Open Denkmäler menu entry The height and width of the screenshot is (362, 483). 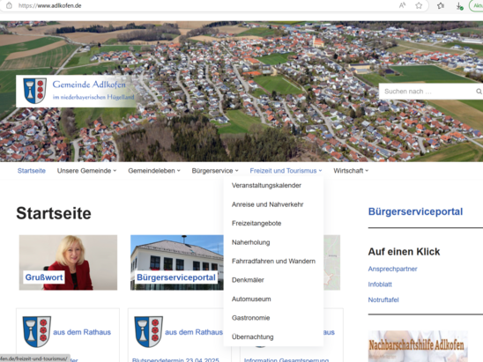(248, 280)
